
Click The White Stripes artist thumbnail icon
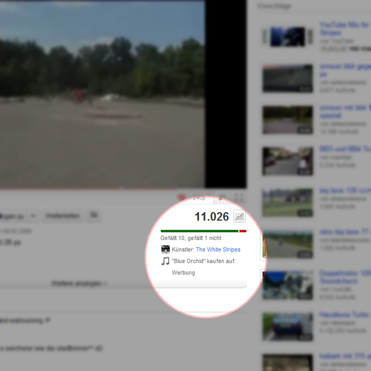click(166, 249)
